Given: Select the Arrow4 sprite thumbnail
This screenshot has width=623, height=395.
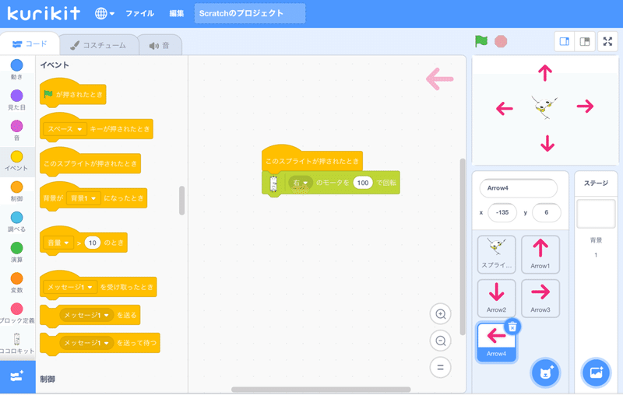Looking at the screenshot, I should (x=497, y=342).
